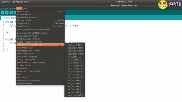182x102 pixels.
Task: Open the Help menu
Action: (25, 8)
